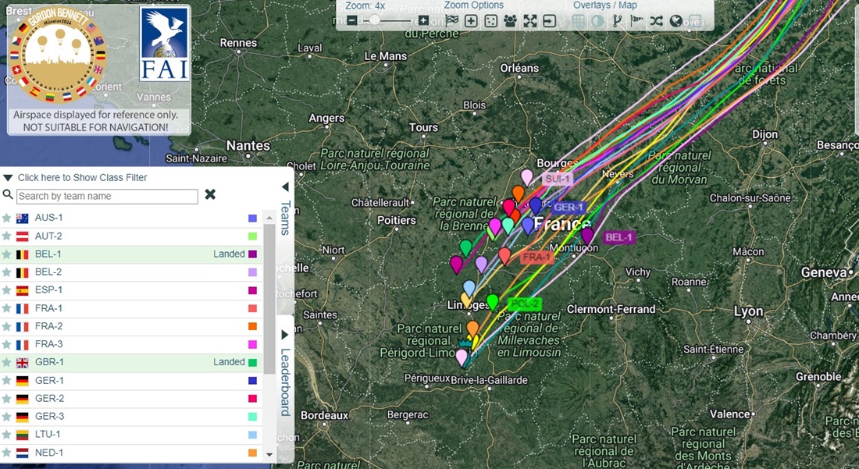This screenshot has width=859, height=469.
Task: Star the AUS-1 team as favorite
Action: [x=7, y=219]
